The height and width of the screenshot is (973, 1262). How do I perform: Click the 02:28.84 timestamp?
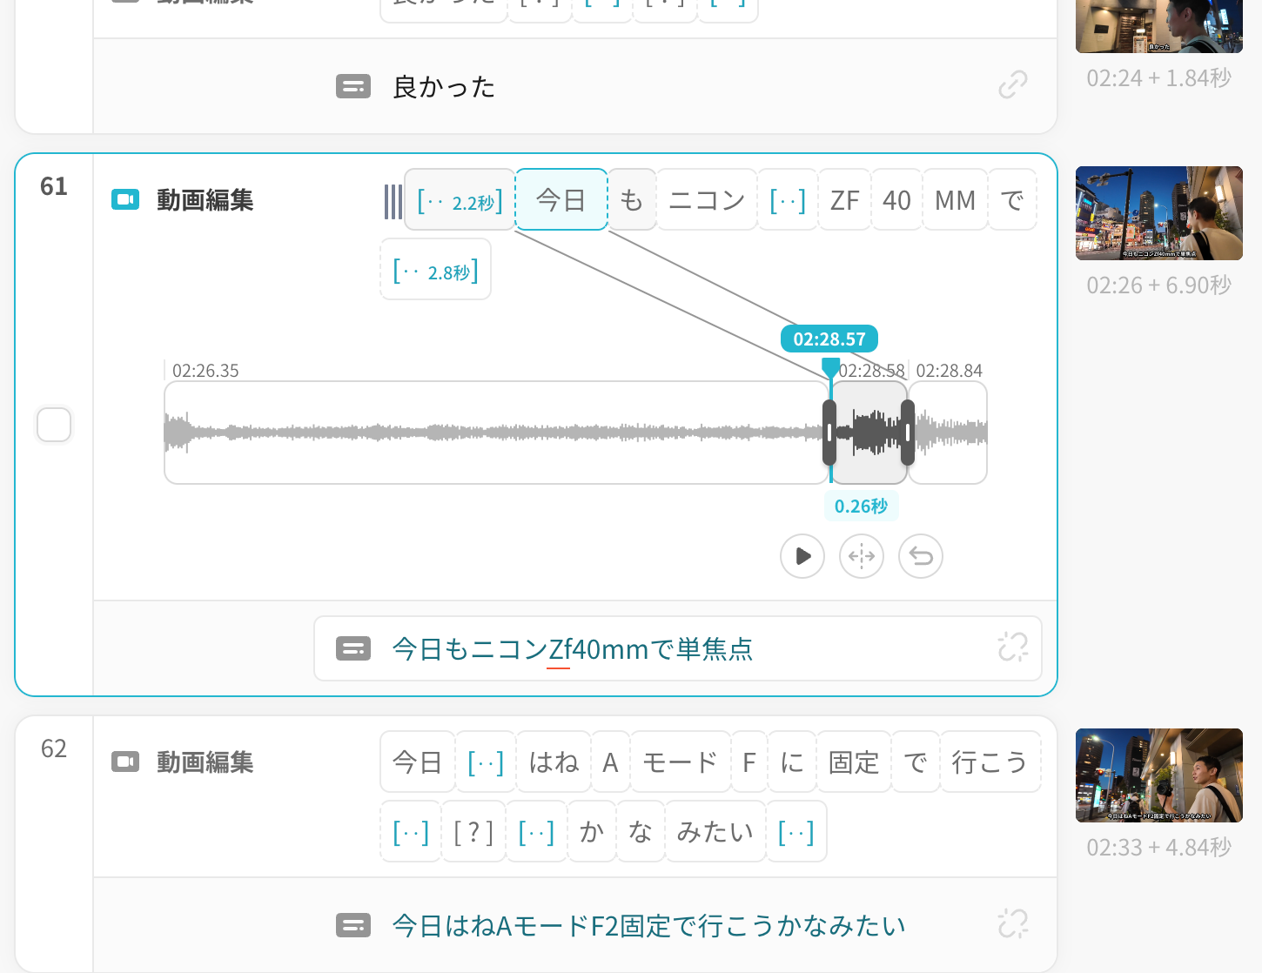tap(949, 371)
